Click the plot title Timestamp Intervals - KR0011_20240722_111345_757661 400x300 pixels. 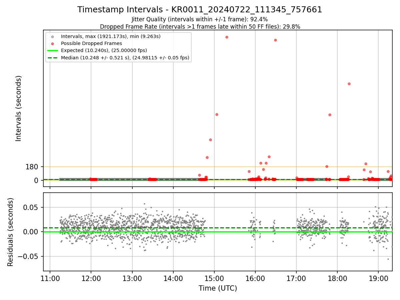pyautogui.click(x=200, y=10)
